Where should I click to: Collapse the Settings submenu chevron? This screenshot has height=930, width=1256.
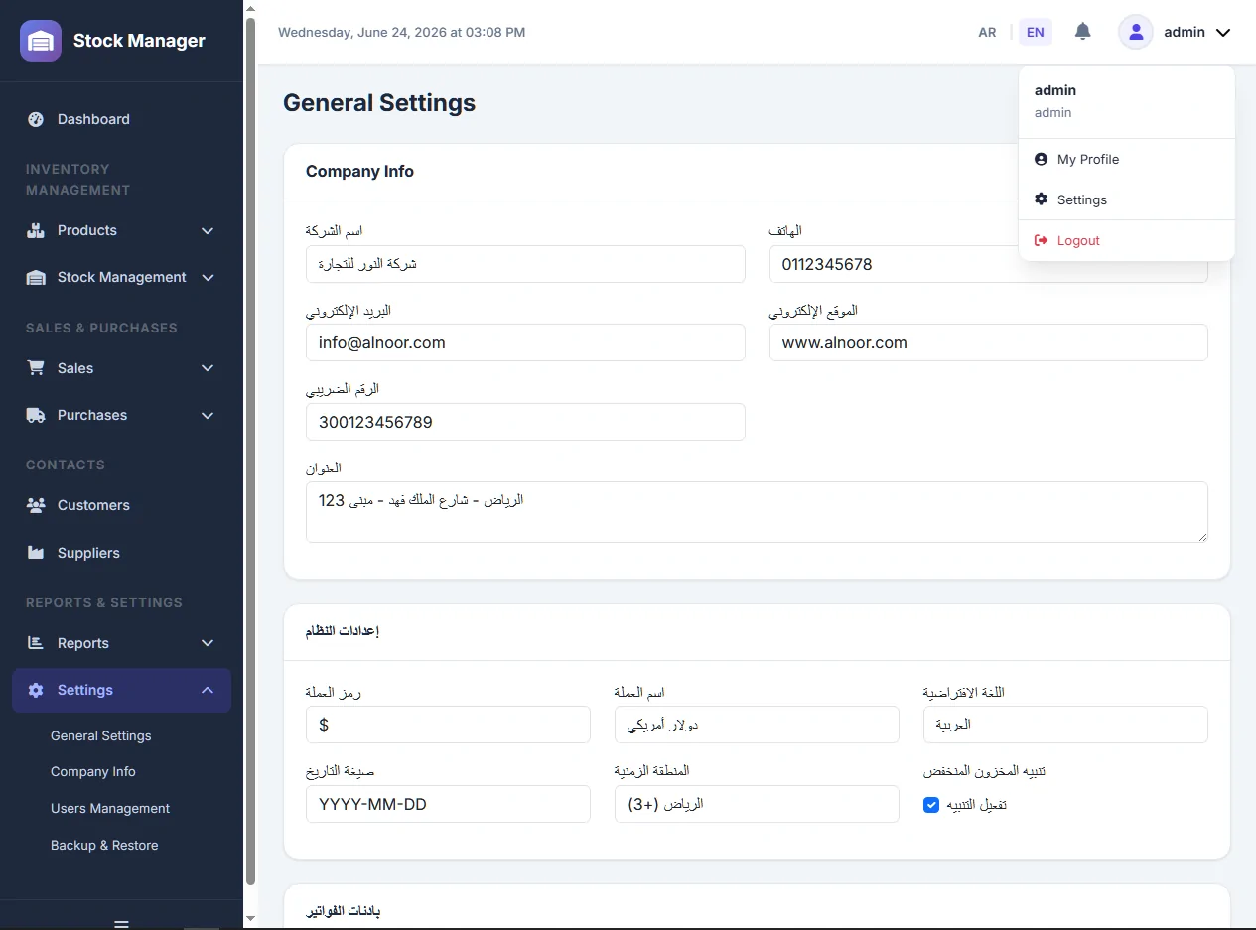(x=208, y=690)
